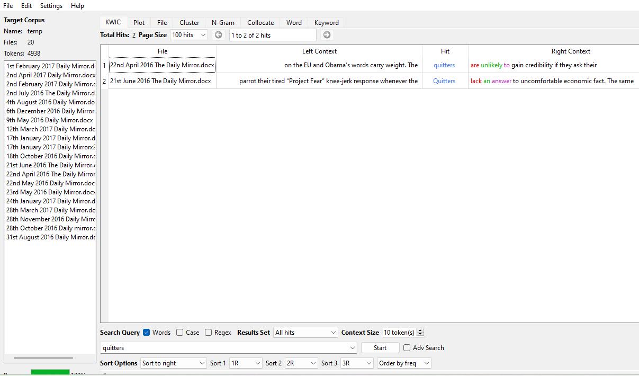
Task: Go to next page of hits
Action: coord(327,35)
